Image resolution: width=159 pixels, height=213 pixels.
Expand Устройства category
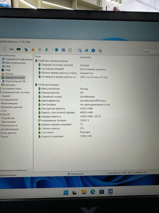(8, 118)
